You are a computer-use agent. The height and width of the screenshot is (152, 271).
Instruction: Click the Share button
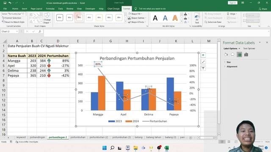[x=263, y=8]
